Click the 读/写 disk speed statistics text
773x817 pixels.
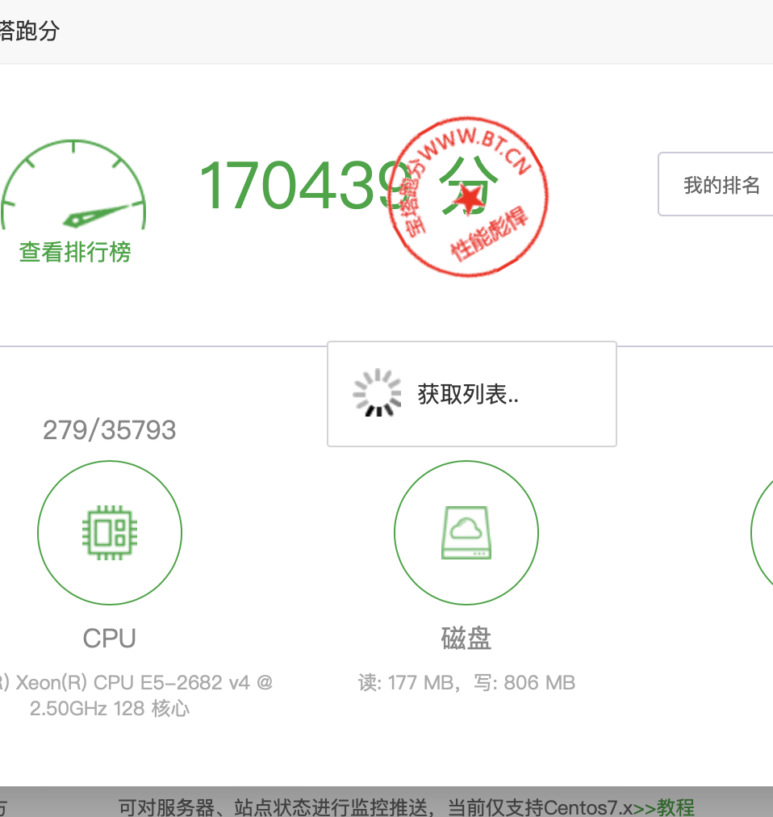tap(466, 682)
